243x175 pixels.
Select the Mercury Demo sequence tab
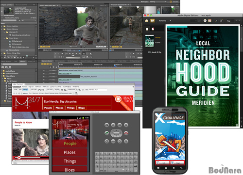(x=47, y=61)
